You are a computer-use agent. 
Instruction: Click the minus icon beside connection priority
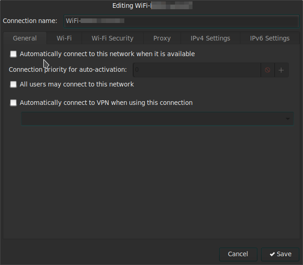pos(268,70)
